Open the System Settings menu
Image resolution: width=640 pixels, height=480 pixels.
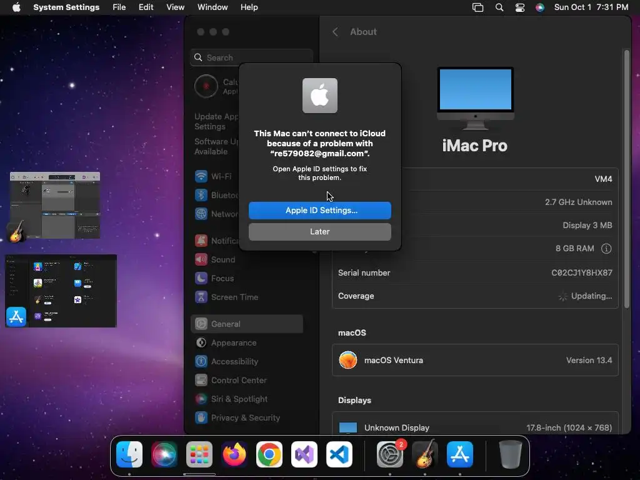[66, 7]
